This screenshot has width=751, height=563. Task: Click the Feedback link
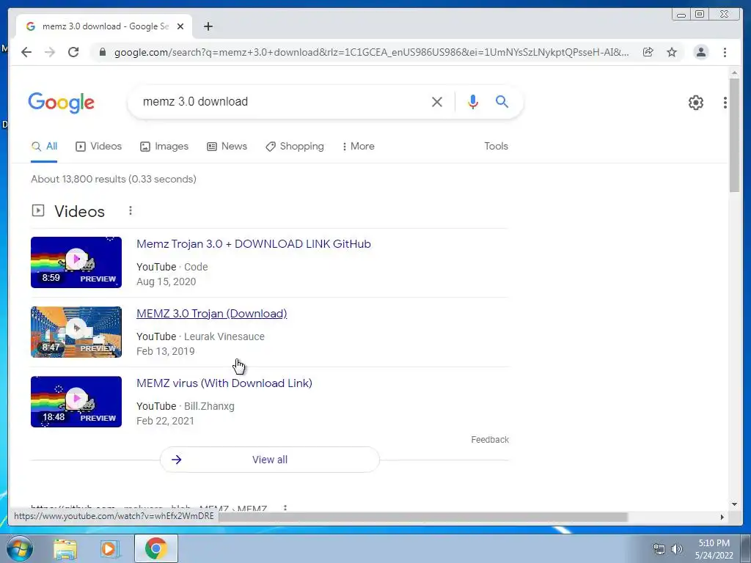tap(489, 440)
